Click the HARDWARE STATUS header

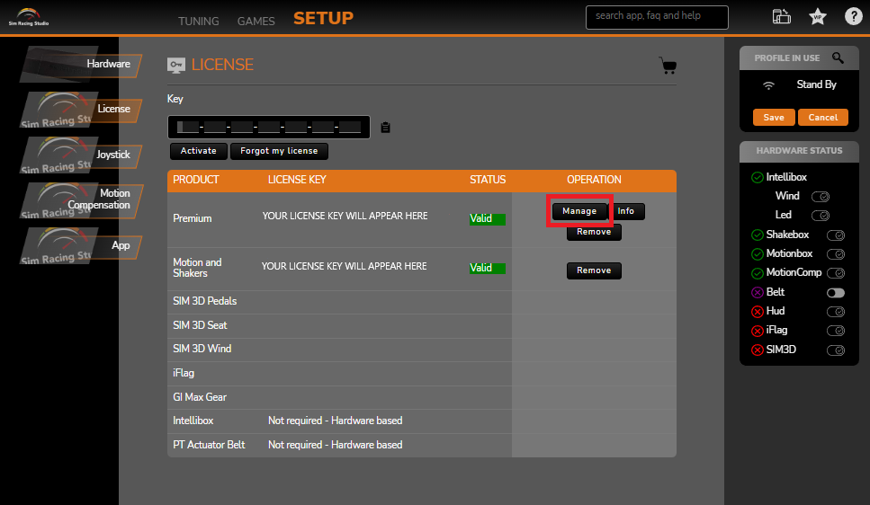799,151
